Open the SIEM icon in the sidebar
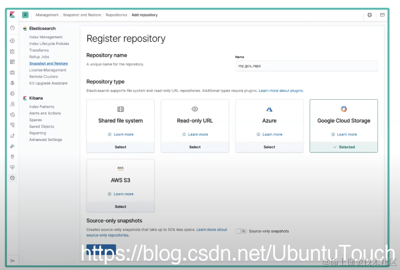This screenshot has height=270, width=400. [12, 146]
